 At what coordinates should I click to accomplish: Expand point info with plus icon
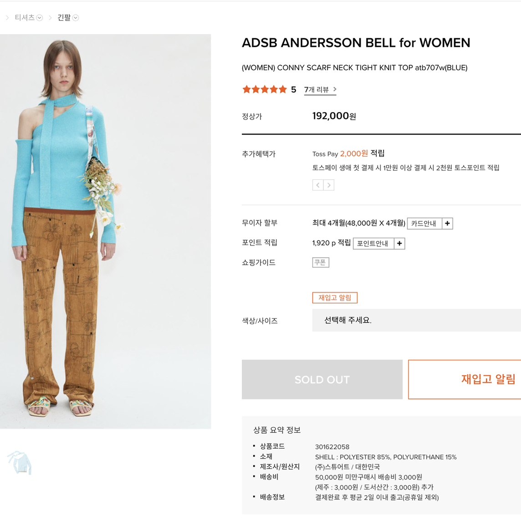(x=399, y=244)
